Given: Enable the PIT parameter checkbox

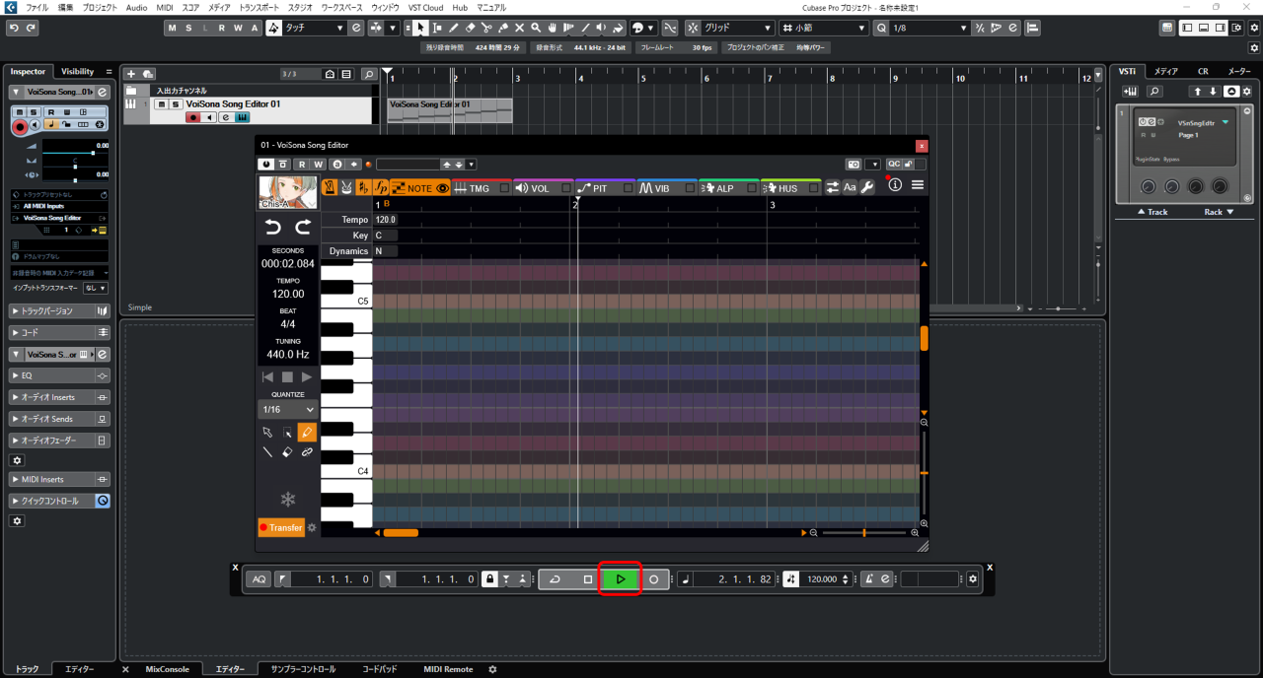Looking at the screenshot, I should point(629,188).
